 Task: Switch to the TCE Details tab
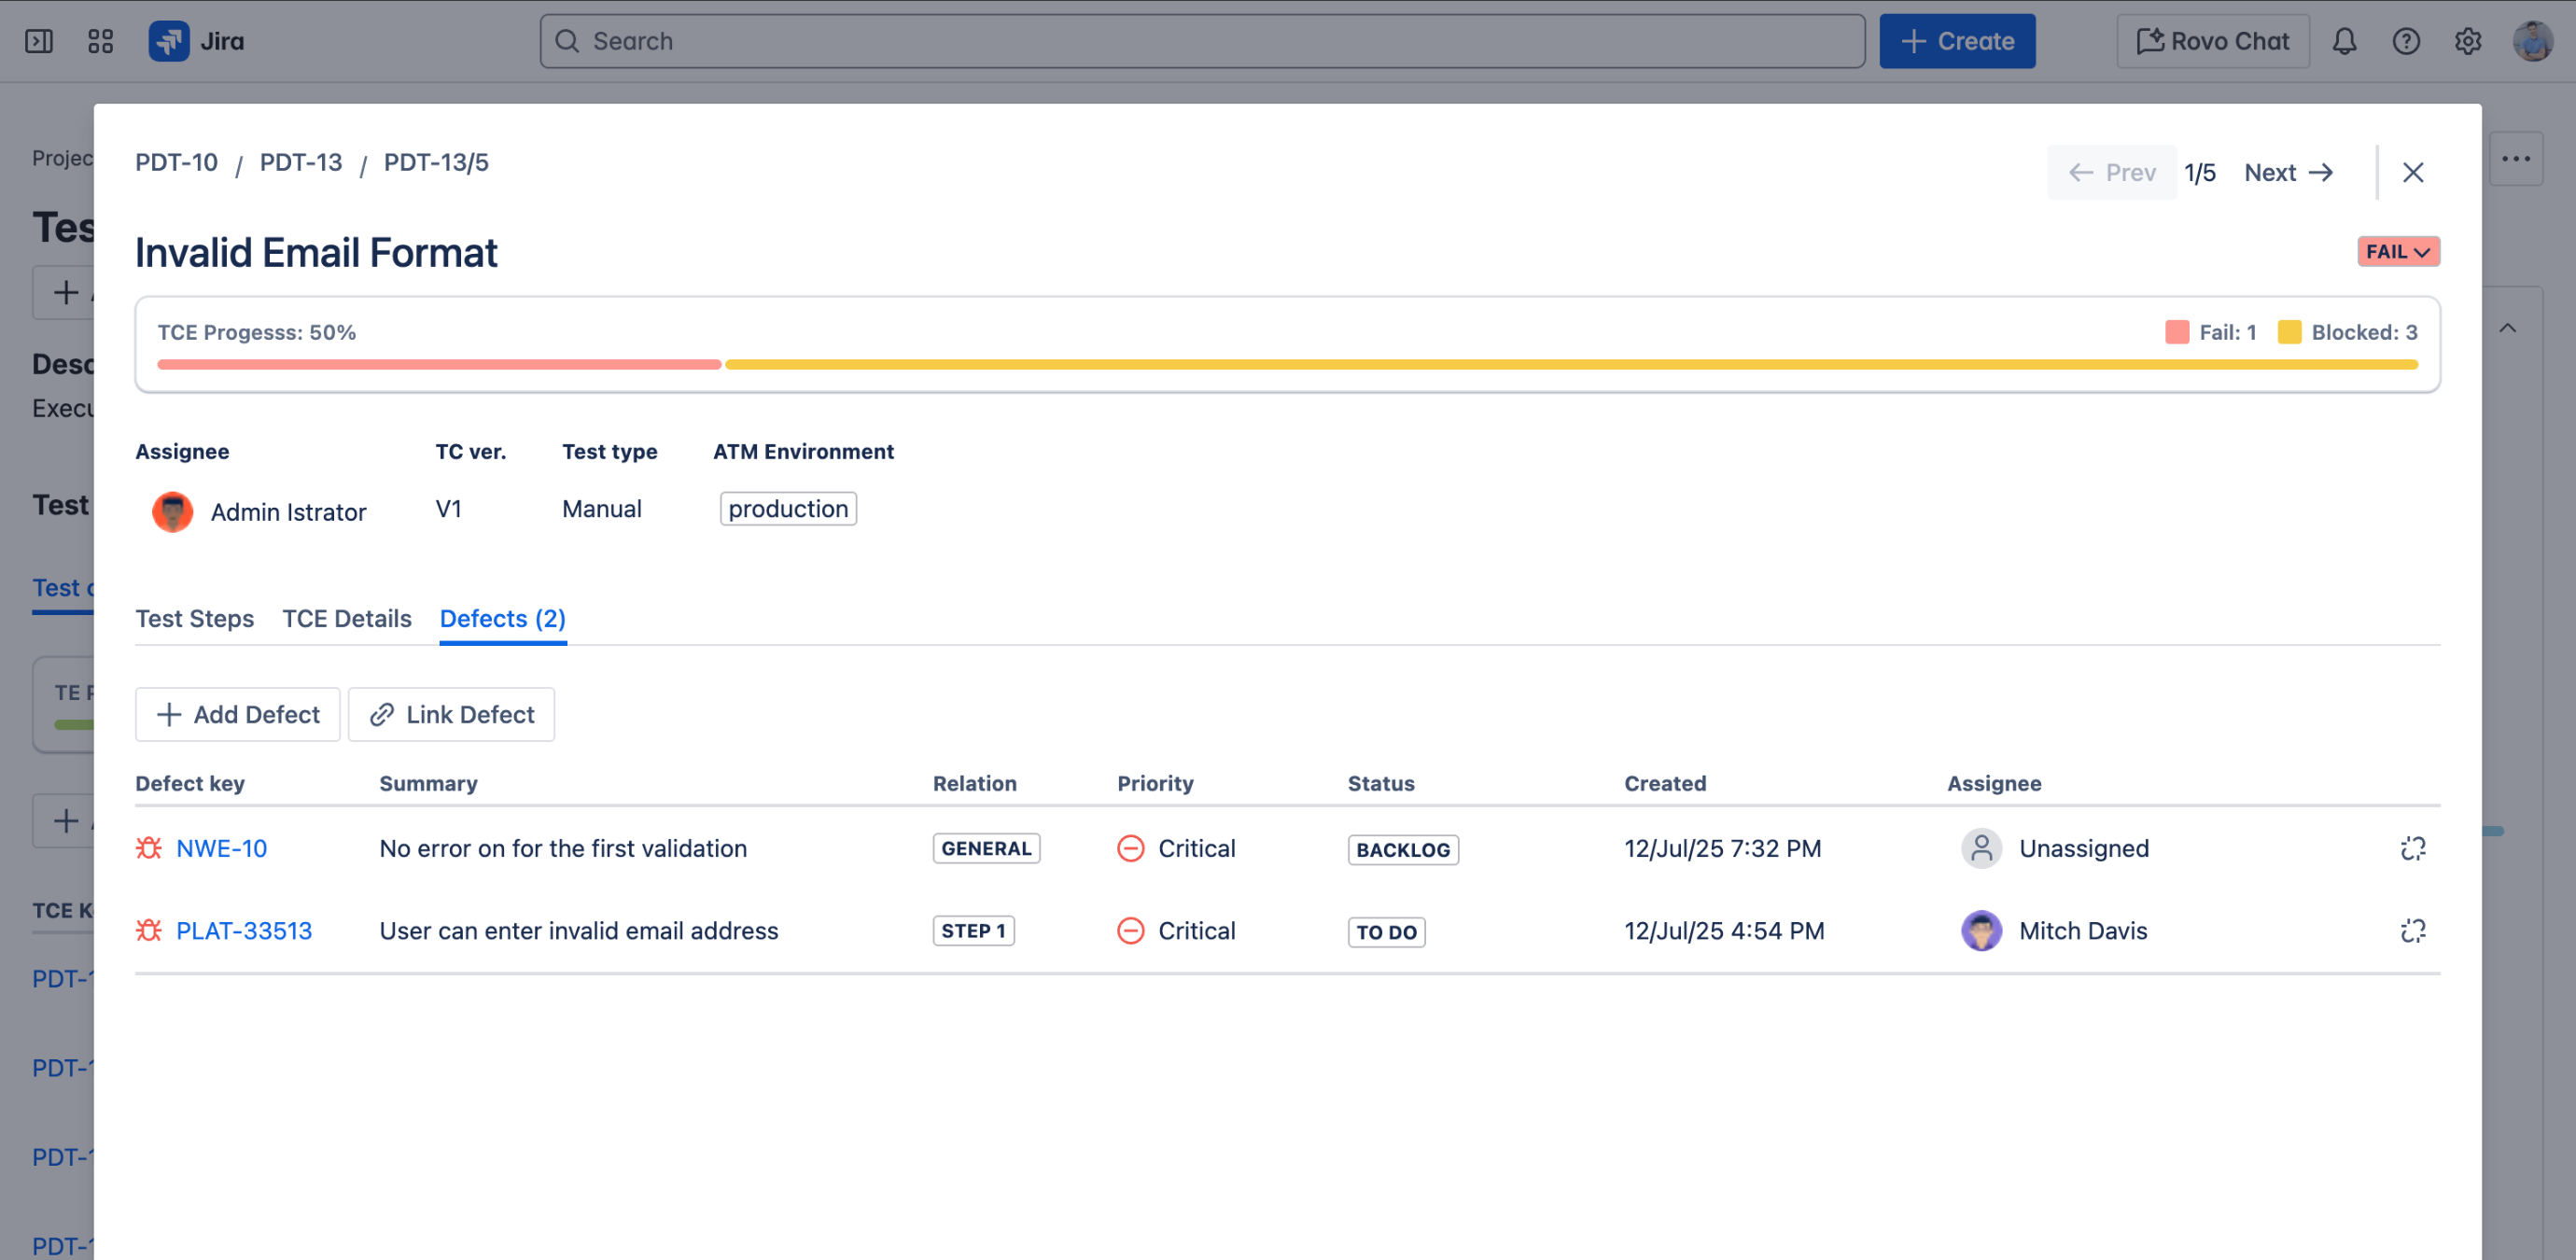pos(347,618)
